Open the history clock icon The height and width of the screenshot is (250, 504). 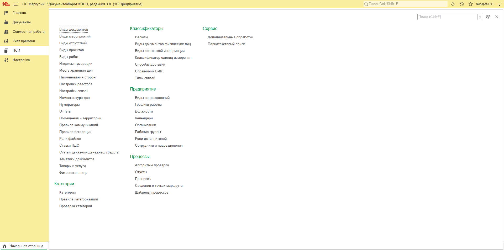(462, 4)
